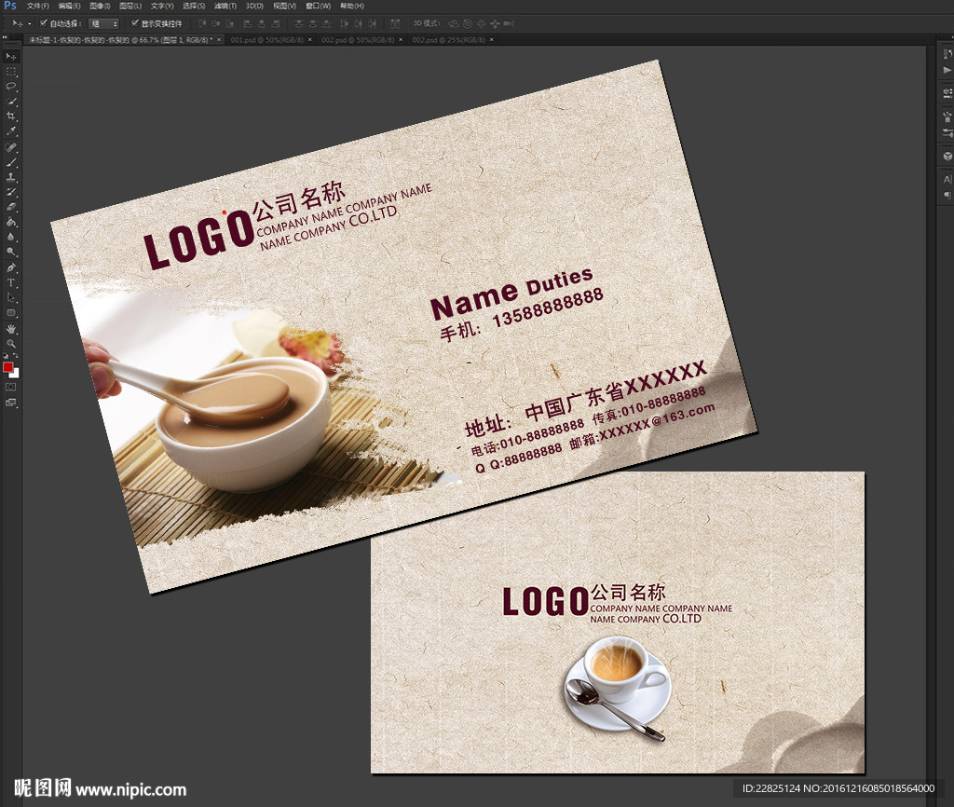This screenshot has width=954, height=807.
Task: Swap foreground and background colors
Action: (16, 357)
